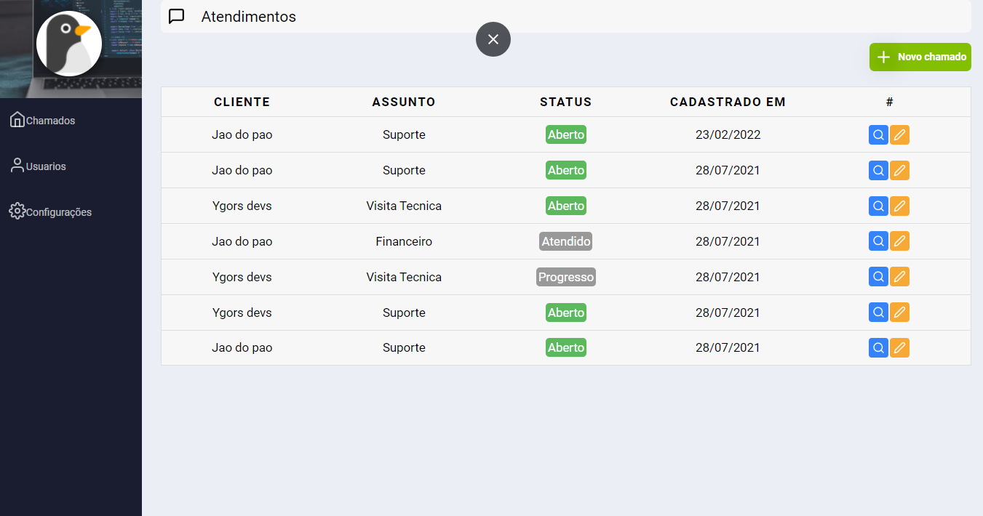This screenshot has width=983, height=516.
Task: Click the chat bubble icon beside Atendimentos
Action: (176, 17)
